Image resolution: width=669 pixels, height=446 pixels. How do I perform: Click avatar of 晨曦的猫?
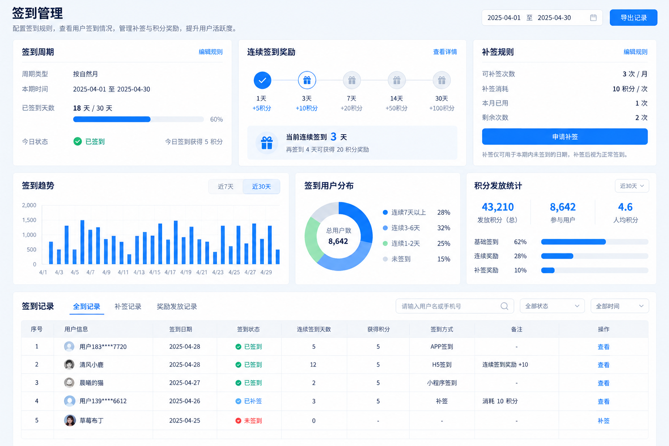(69, 383)
